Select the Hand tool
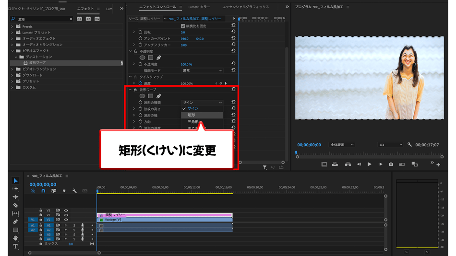Image resolution: width=456 pixels, height=256 pixels. 15,238
